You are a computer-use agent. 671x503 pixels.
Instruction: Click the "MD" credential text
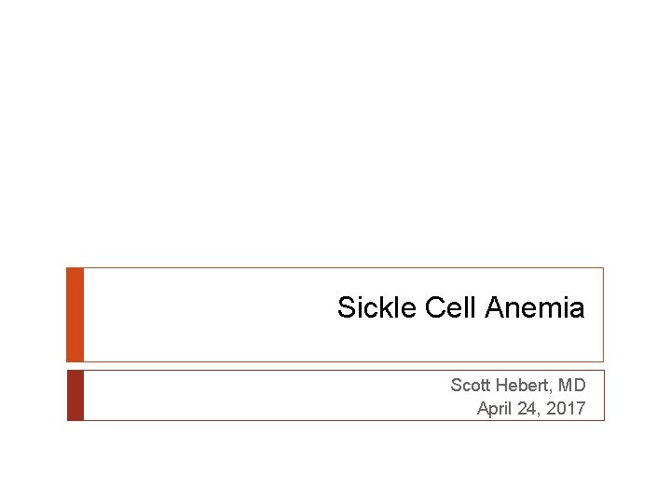tap(572, 385)
